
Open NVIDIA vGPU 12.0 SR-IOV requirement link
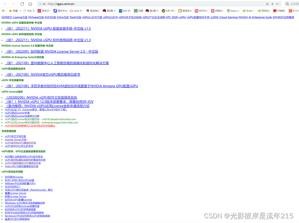49,102
